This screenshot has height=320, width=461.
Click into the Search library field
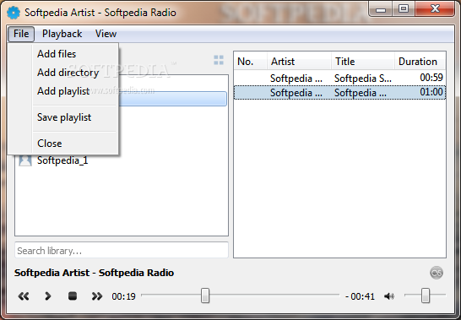[122, 250]
